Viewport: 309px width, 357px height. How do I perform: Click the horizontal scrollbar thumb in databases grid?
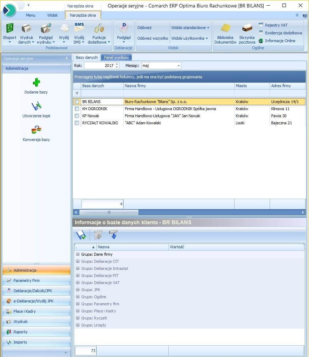coord(109,212)
